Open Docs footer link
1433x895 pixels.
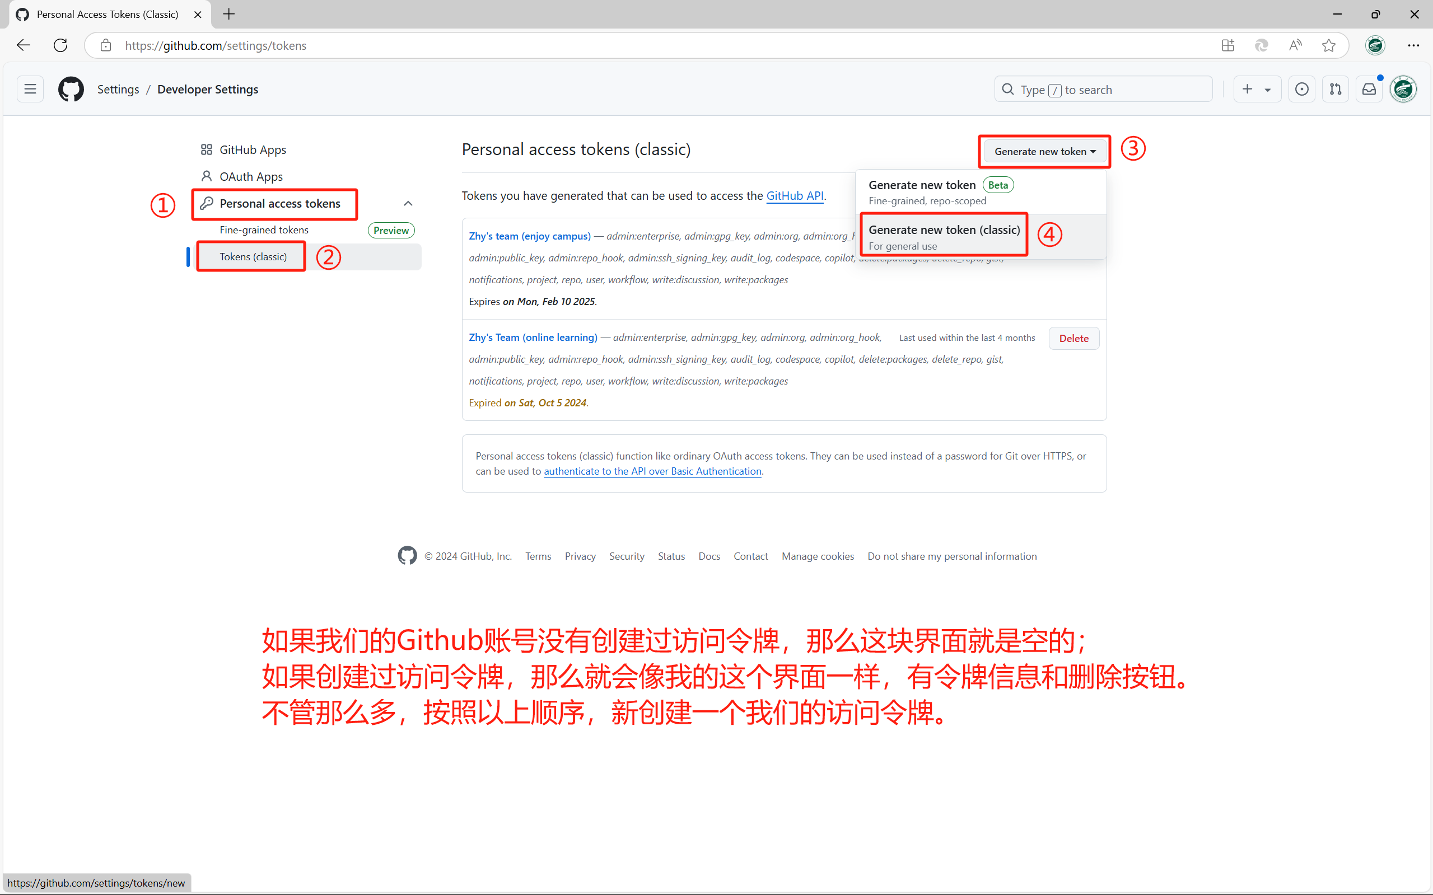(709, 556)
